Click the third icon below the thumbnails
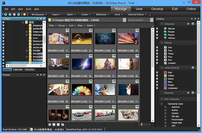The image size is (202, 133). (x=58, y=124)
